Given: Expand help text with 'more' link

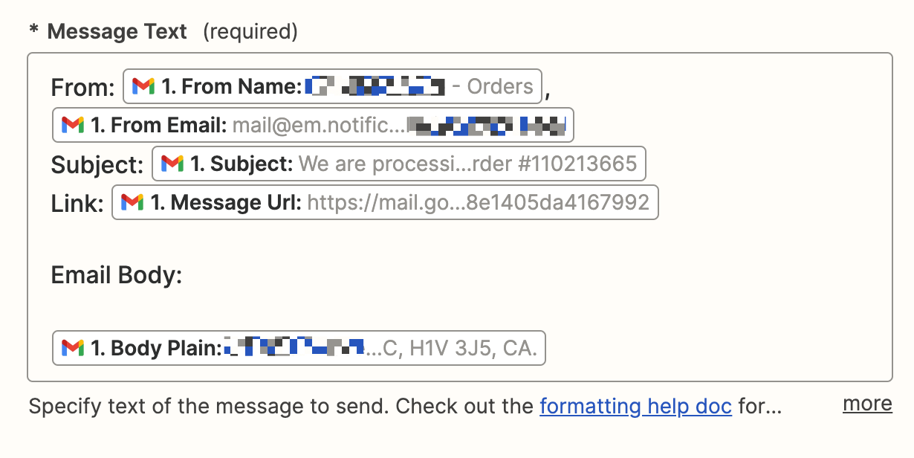Looking at the screenshot, I should tap(866, 404).
